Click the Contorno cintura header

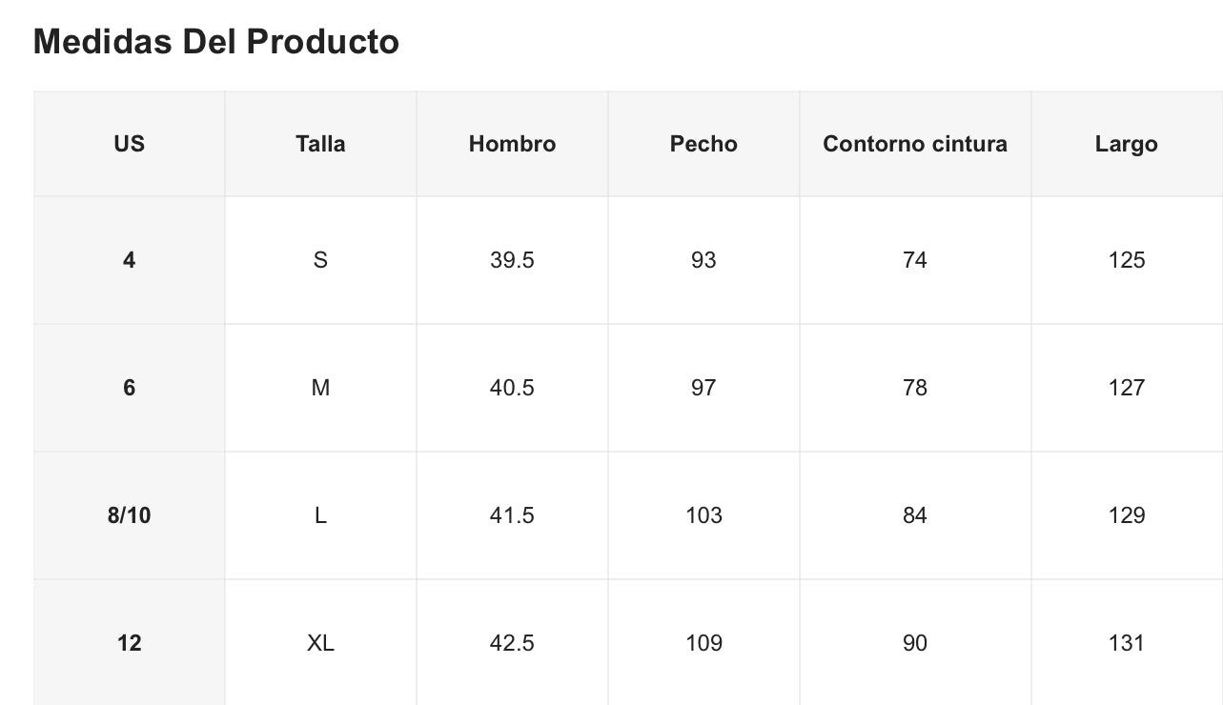click(x=915, y=144)
